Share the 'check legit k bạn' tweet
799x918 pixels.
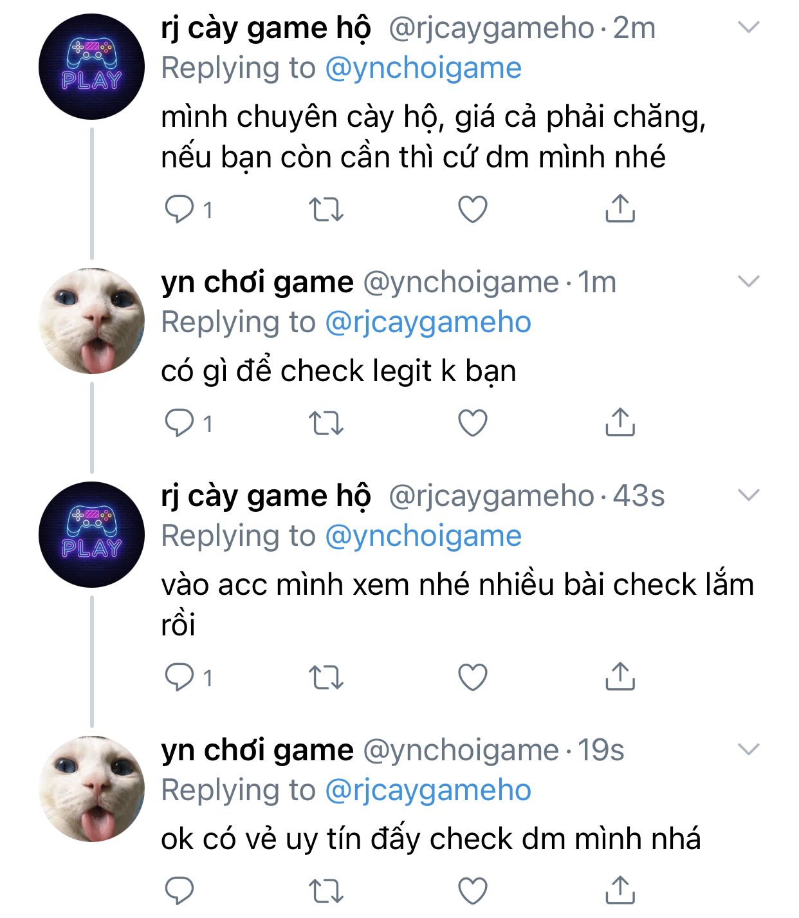(x=620, y=422)
